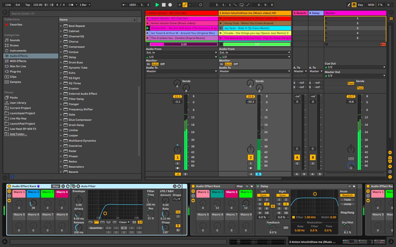Open the Master Out 1/2 dropdown
This screenshot has height=247, width=396.
point(355,75)
